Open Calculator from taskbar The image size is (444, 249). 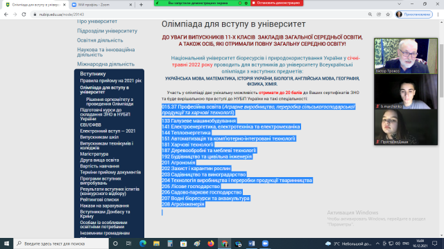pyautogui.click(x=170, y=243)
